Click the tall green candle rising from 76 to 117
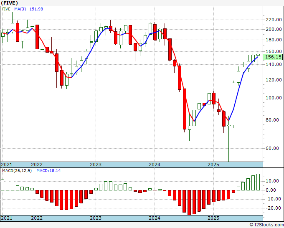The image size is (284, 228). coord(233,104)
